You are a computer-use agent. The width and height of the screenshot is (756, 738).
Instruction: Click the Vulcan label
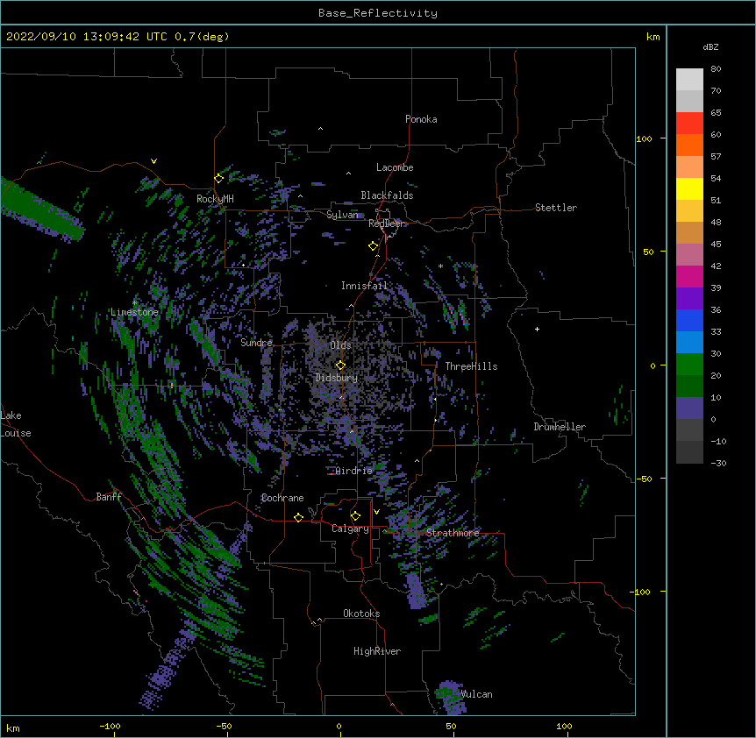[x=476, y=694]
